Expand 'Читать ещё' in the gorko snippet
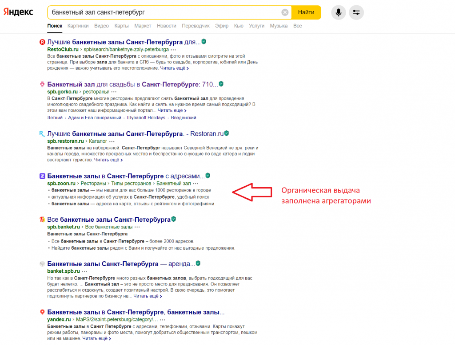The height and width of the screenshot is (345, 455). (x=172, y=110)
